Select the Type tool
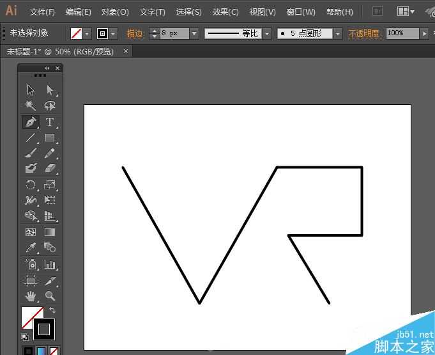 pos(50,122)
